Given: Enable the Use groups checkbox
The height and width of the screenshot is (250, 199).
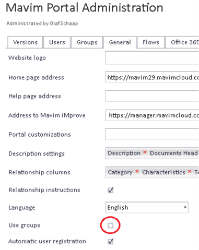Looking at the screenshot, I should point(110,225).
